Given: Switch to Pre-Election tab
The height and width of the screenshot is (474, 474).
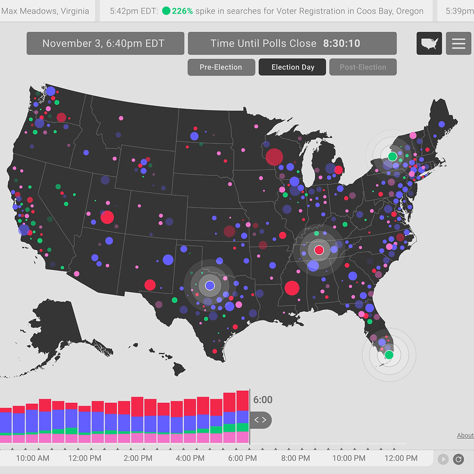Looking at the screenshot, I should [222, 67].
